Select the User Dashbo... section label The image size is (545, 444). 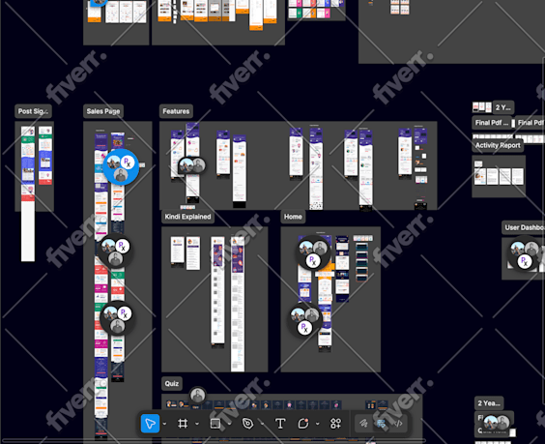[524, 227]
